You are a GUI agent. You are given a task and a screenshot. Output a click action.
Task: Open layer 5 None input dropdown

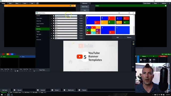coord(66,26)
